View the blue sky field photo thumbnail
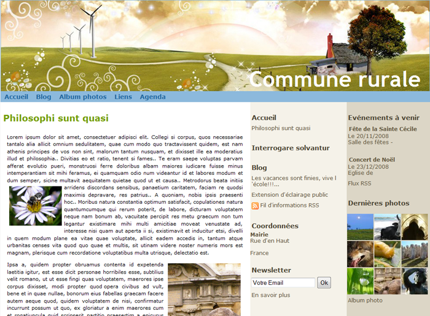Viewport: 430px width, 316px height. (360, 227)
